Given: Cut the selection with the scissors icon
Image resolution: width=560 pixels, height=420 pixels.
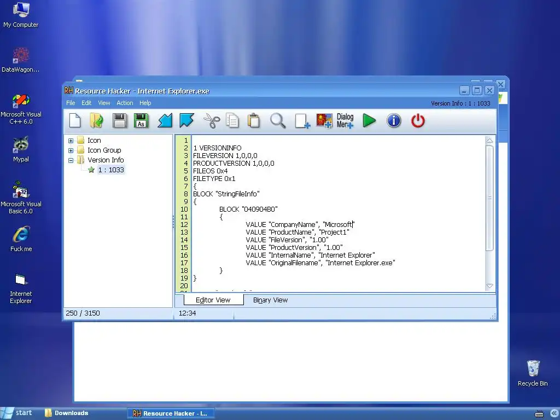Looking at the screenshot, I should tap(212, 120).
